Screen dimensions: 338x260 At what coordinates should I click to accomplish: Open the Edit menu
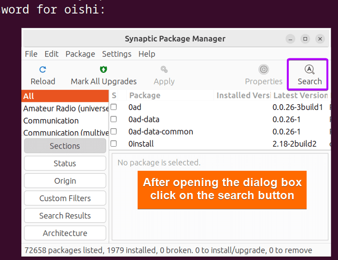point(51,54)
